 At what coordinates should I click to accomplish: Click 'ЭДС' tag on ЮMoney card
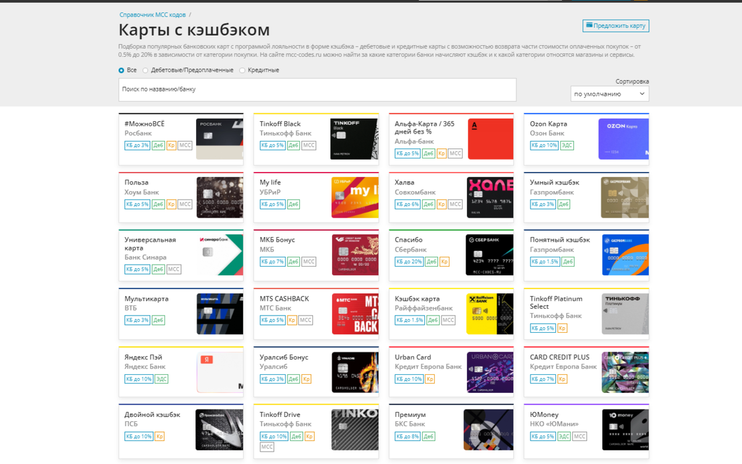tap(564, 436)
